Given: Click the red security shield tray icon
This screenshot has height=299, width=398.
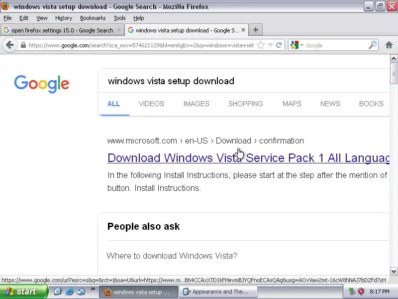Looking at the screenshot, I should pos(361,292).
